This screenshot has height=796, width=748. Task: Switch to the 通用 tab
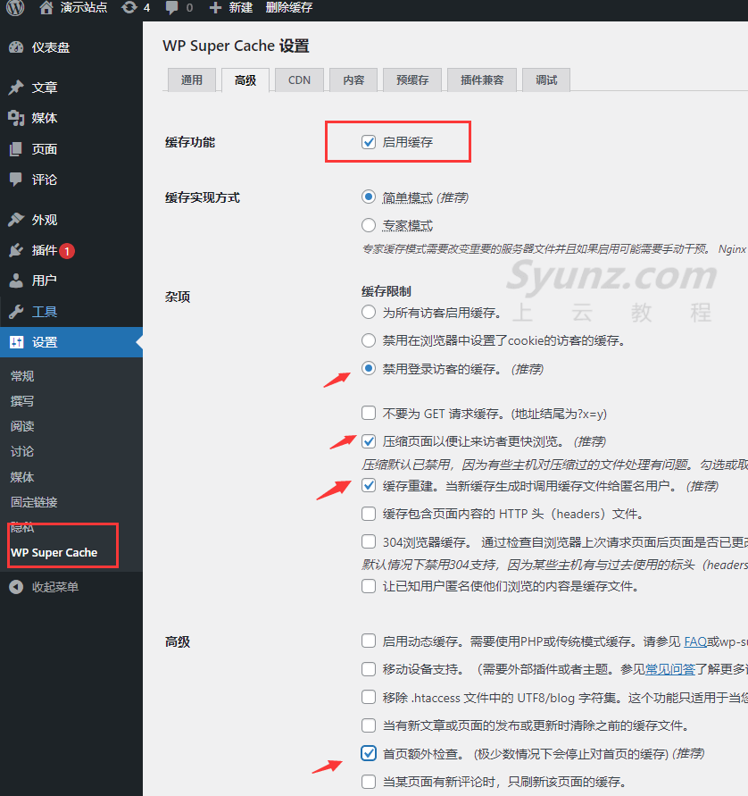(192, 80)
